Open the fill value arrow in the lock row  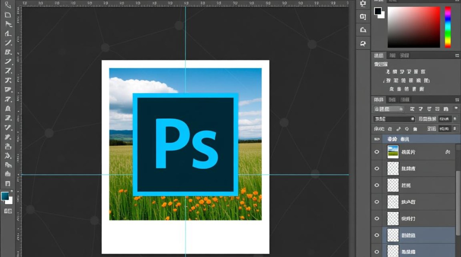(x=455, y=129)
